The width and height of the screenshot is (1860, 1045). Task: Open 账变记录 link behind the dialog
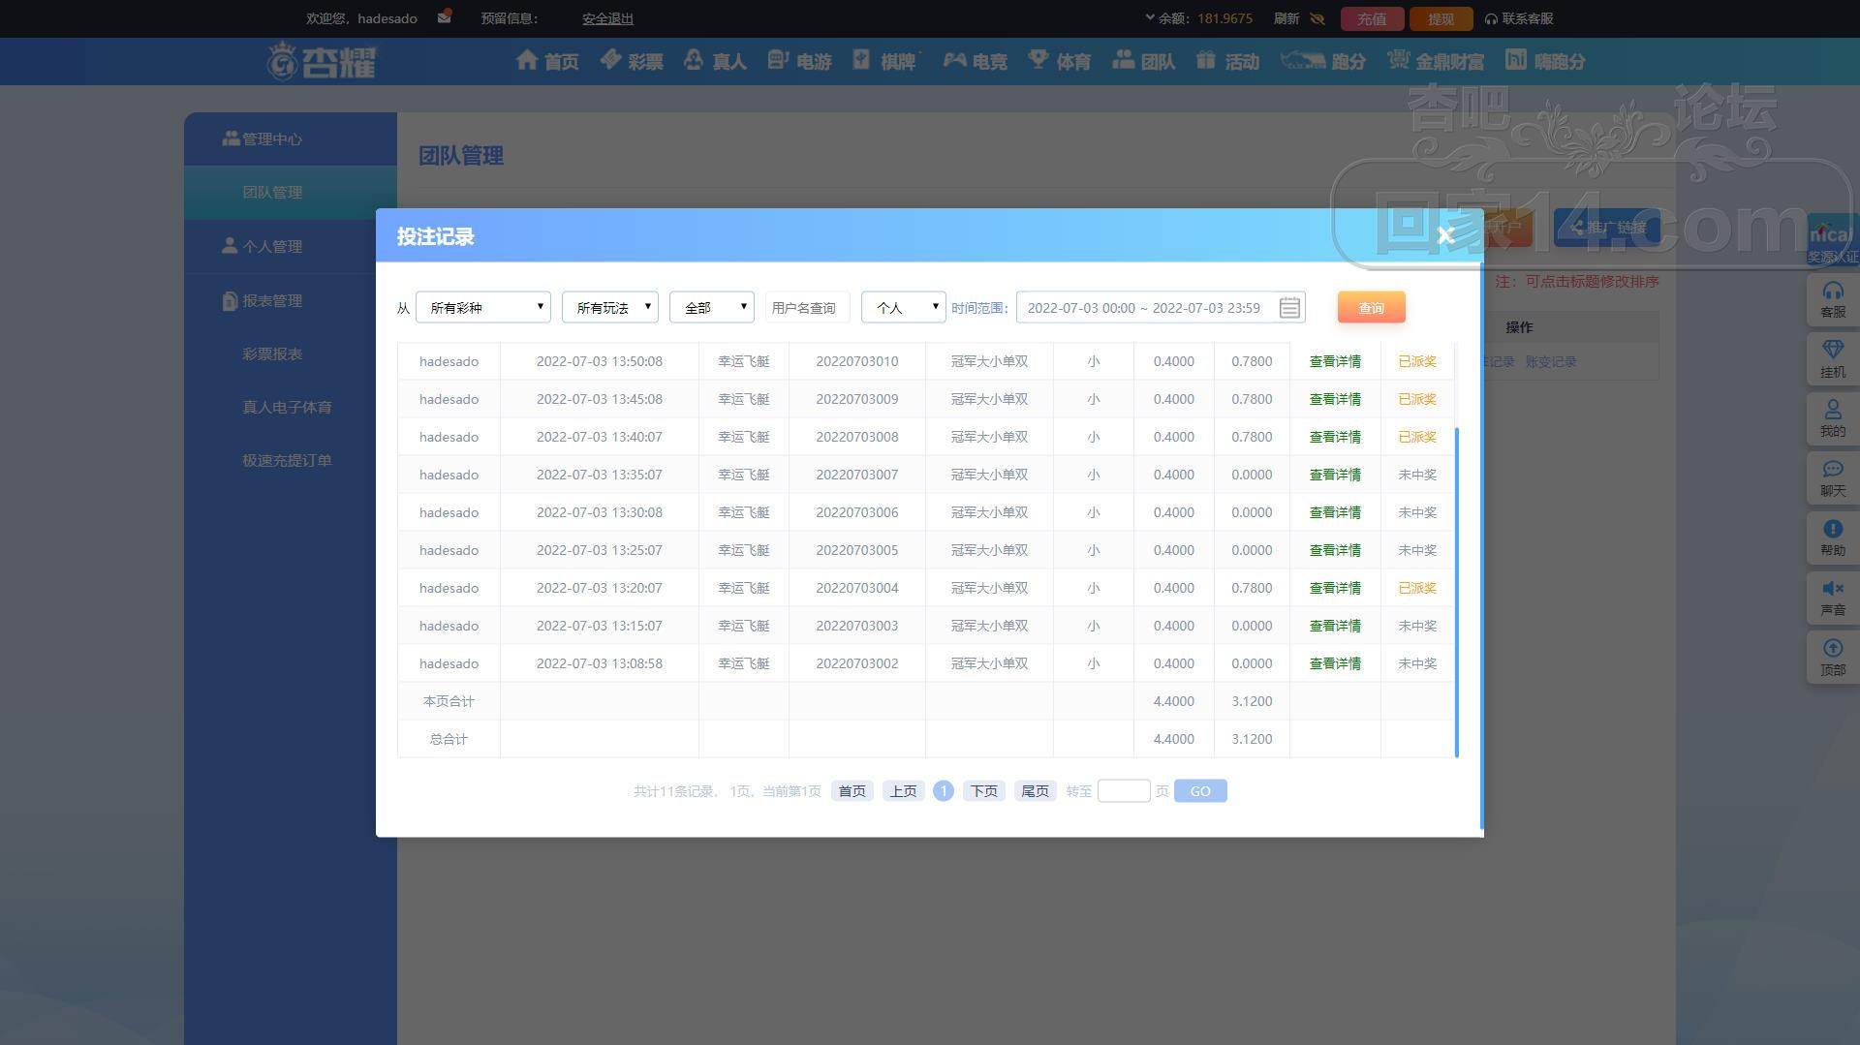1551,361
